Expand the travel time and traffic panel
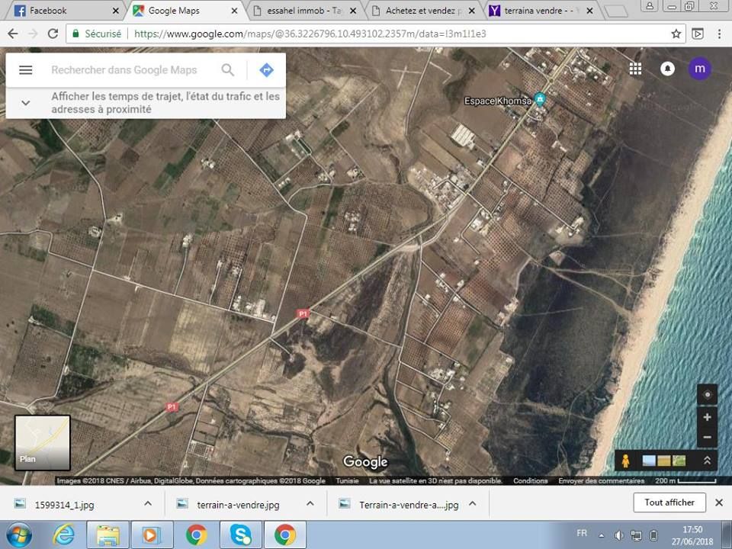732x549 pixels. pos(25,103)
